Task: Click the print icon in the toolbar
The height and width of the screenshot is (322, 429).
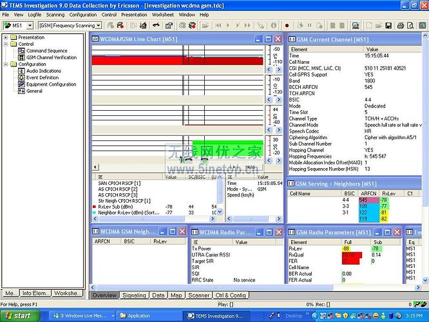Action: pyautogui.click(x=400, y=25)
